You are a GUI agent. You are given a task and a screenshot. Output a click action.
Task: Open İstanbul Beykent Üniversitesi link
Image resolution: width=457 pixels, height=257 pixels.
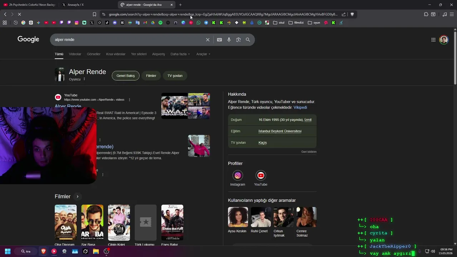(280, 131)
